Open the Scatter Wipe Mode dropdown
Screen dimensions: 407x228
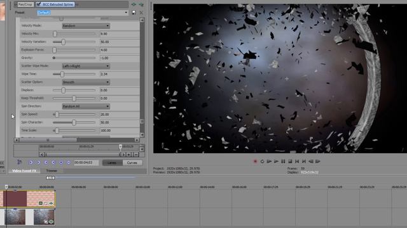86,66
